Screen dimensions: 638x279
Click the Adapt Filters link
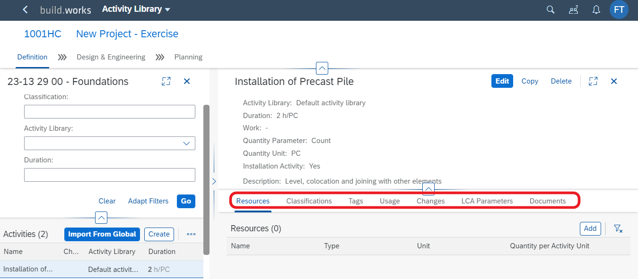[x=148, y=201]
